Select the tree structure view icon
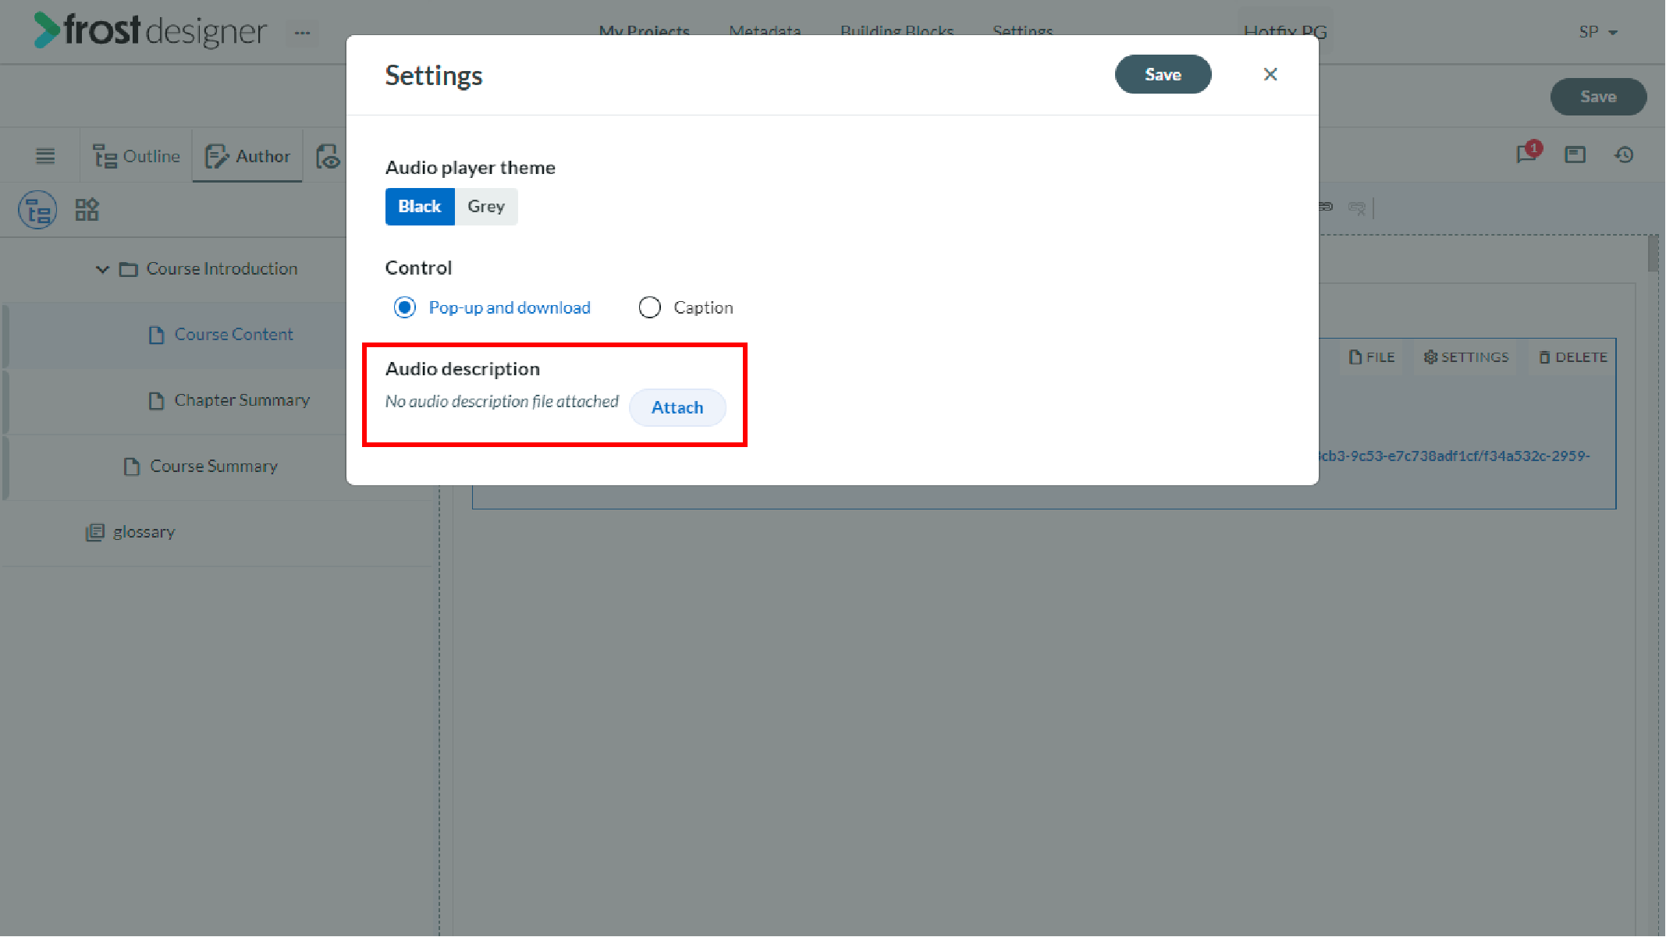1666x937 pixels. click(x=37, y=210)
